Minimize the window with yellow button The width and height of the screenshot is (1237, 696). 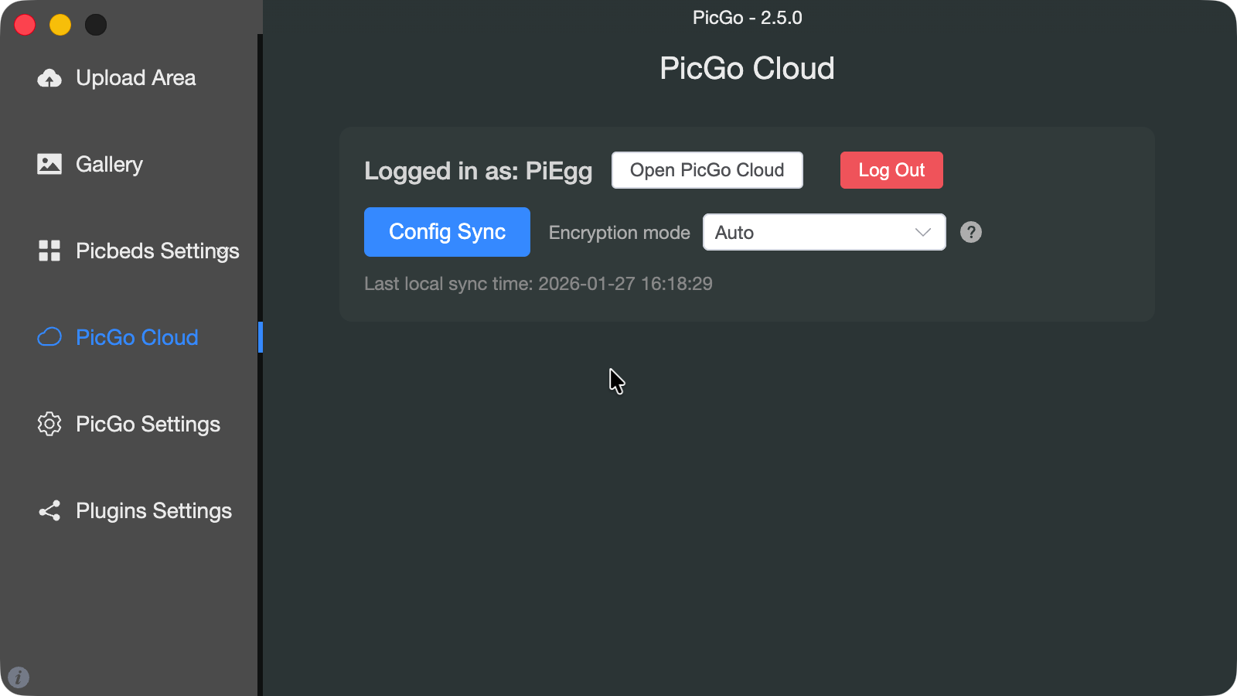pos(60,25)
